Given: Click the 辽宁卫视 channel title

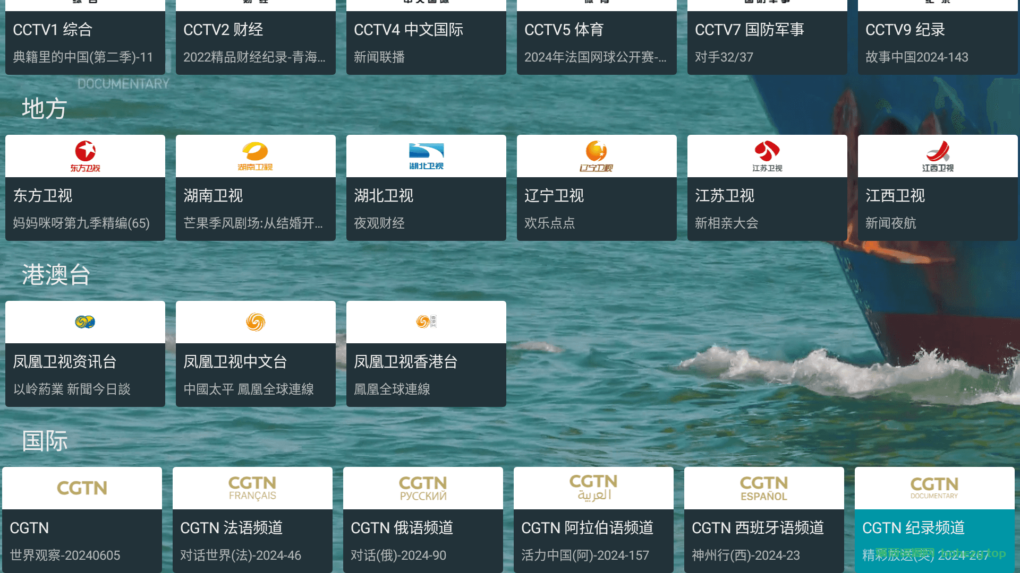Looking at the screenshot, I should tap(554, 196).
